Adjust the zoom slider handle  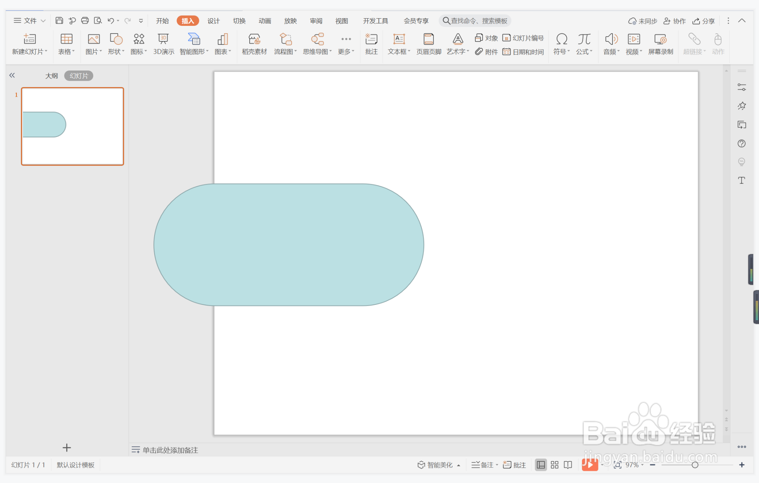pos(695,465)
